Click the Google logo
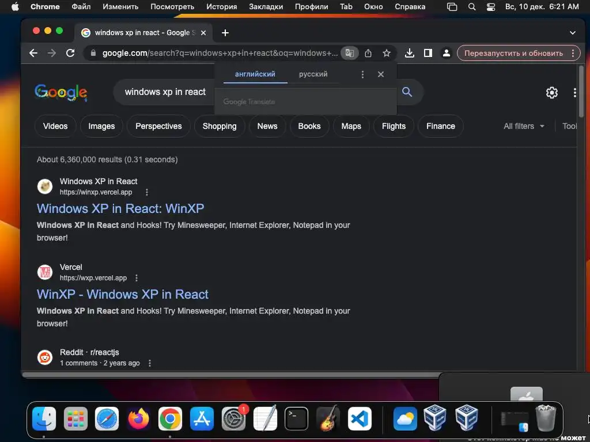Viewport: 590px width, 442px height. click(x=60, y=92)
